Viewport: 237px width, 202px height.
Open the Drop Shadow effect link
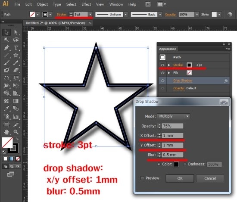(183, 81)
